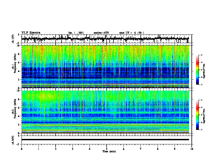Click the "ch.3(V)" axis label

(x=13, y=140)
